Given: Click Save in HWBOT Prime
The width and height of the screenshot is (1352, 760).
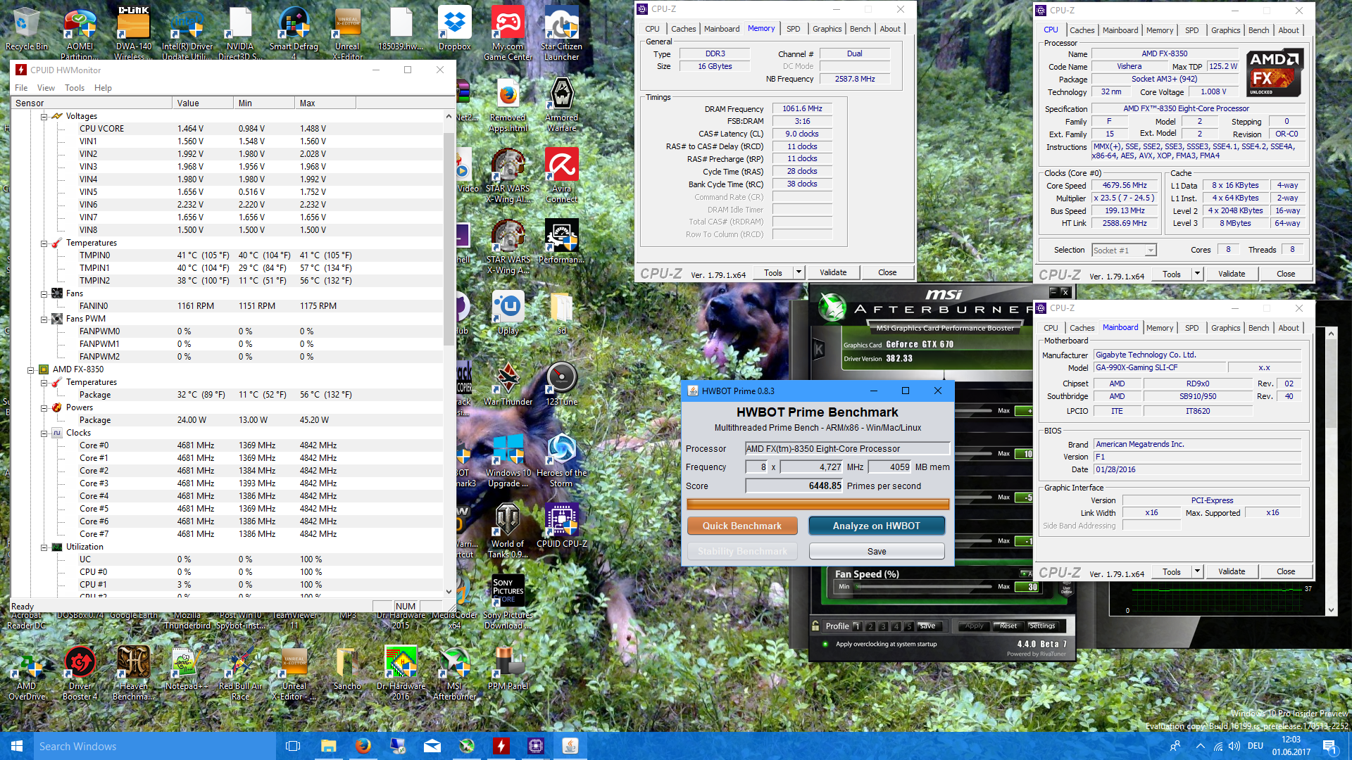Looking at the screenshot, I should 876,551.
